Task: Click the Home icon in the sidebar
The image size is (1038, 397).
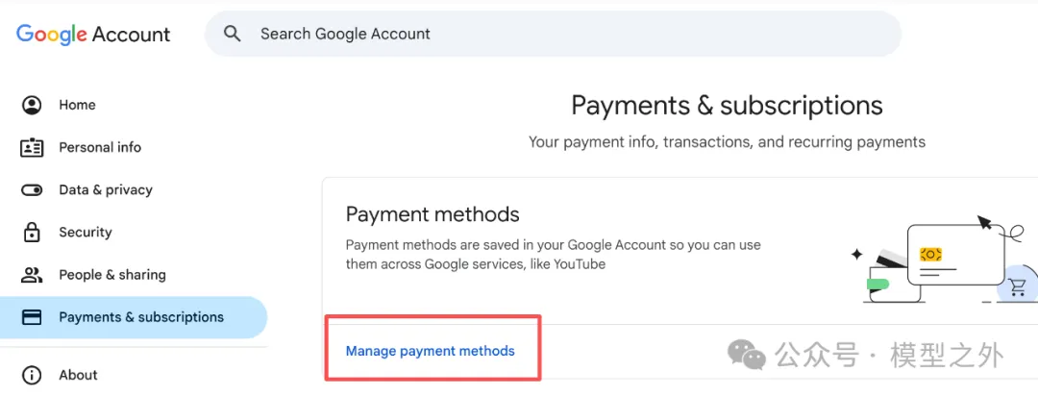Action: (x=32, y=105)
